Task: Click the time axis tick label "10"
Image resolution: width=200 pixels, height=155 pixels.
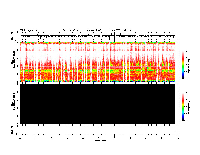Action: (x=178, y=138)
